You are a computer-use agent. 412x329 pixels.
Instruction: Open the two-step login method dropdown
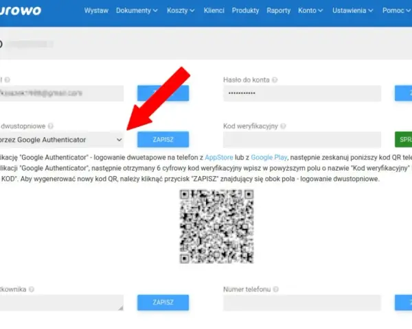point(62,140)
